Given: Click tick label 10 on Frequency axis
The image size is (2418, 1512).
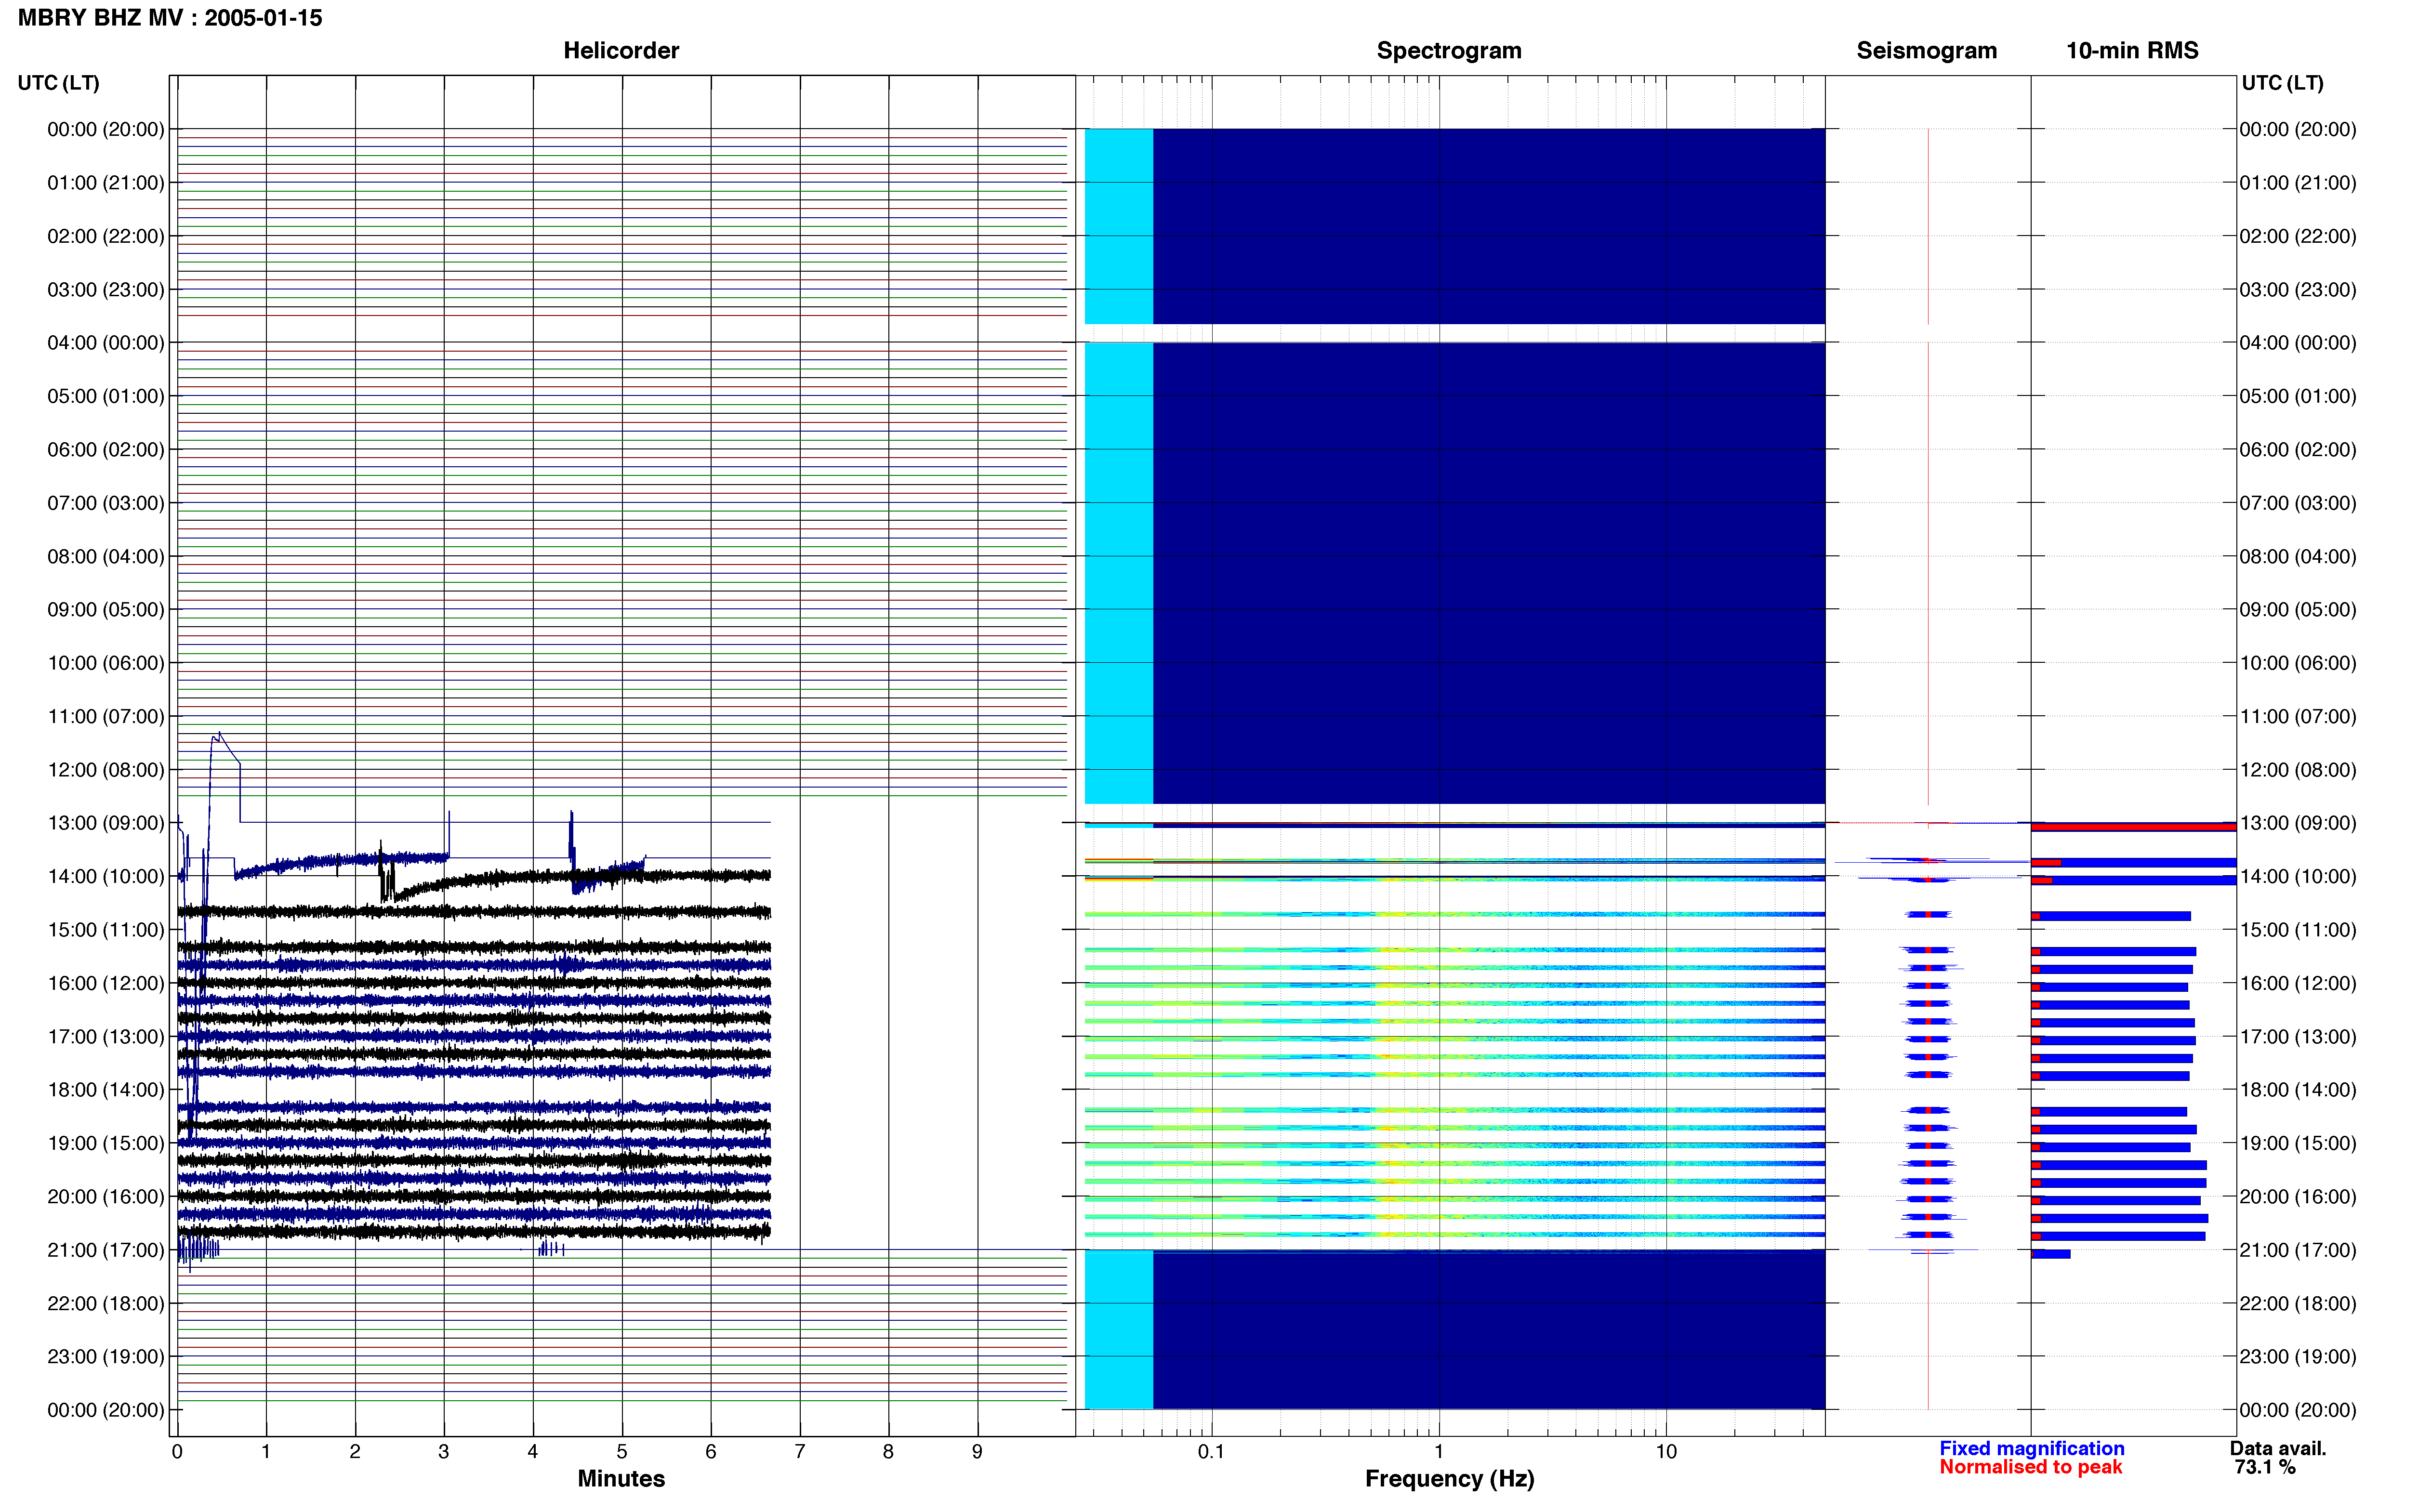Looking at the screenshot, I should [x=1666, y=1452].
